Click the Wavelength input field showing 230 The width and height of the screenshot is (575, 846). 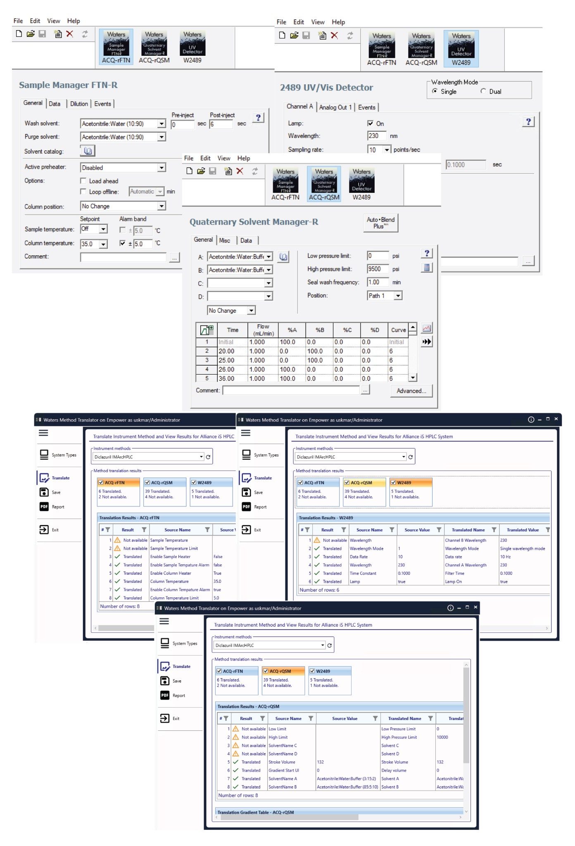click(376, 135)
